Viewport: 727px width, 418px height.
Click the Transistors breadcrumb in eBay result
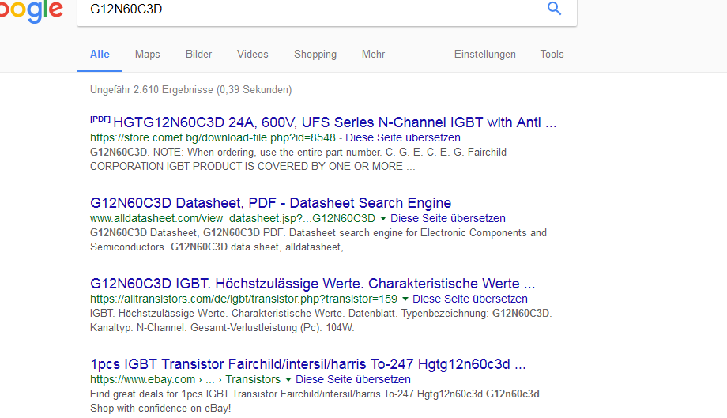pyautogui.click(x=253, y=379)
